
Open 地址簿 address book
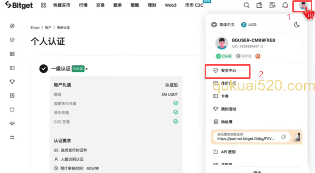tap(222, 122)
